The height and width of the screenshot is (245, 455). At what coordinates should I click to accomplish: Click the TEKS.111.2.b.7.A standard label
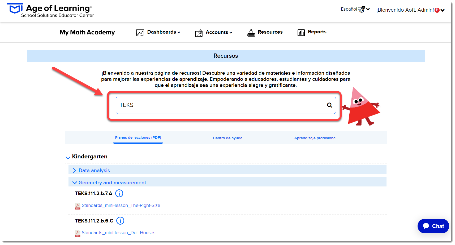click(x=93, y=194)
